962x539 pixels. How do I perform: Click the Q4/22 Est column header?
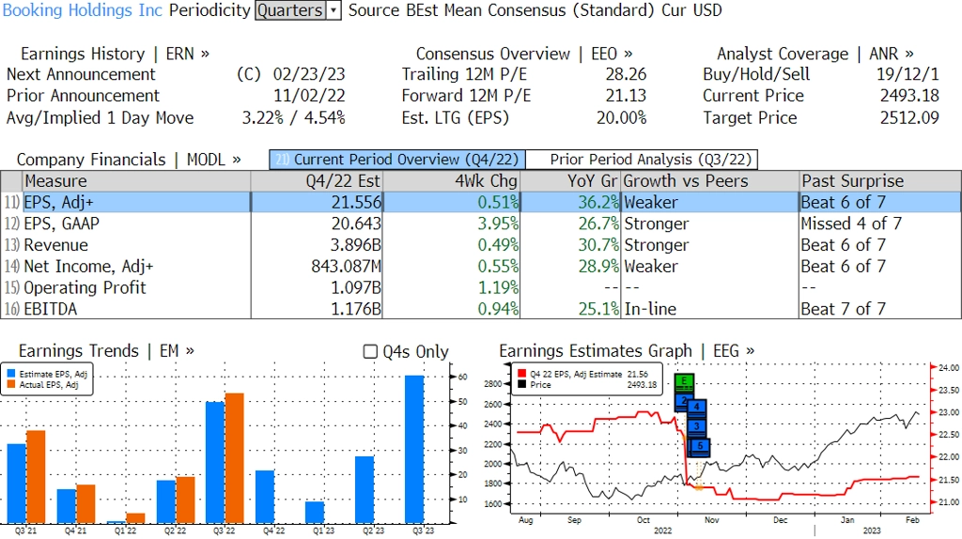click(x=317, y=181)
